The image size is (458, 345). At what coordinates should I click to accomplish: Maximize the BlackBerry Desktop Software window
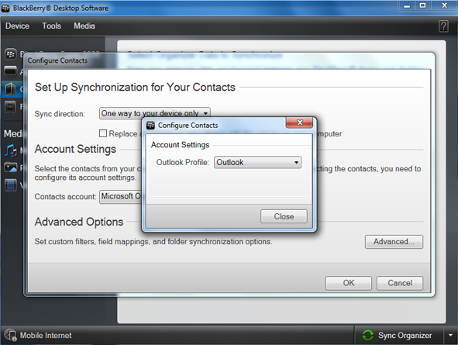tap(422, 6)
